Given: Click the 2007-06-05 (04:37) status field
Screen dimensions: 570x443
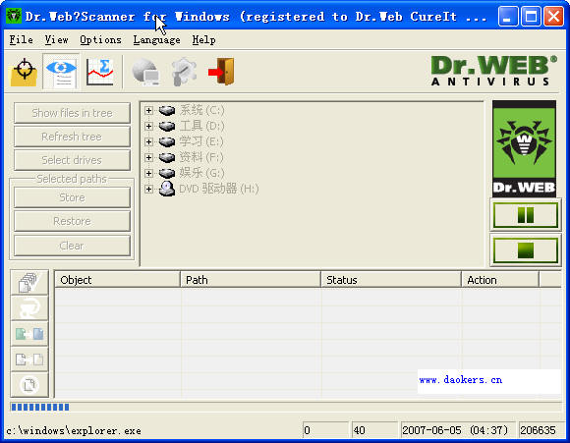Looking at the screenshot, I should (458, 430).
